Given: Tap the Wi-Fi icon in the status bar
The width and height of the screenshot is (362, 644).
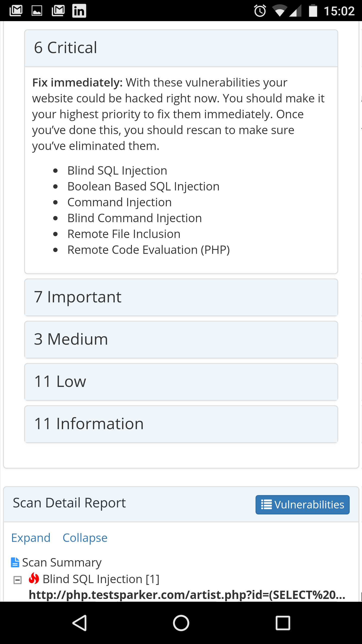Looking at the screenshot, I should (280, 11).
